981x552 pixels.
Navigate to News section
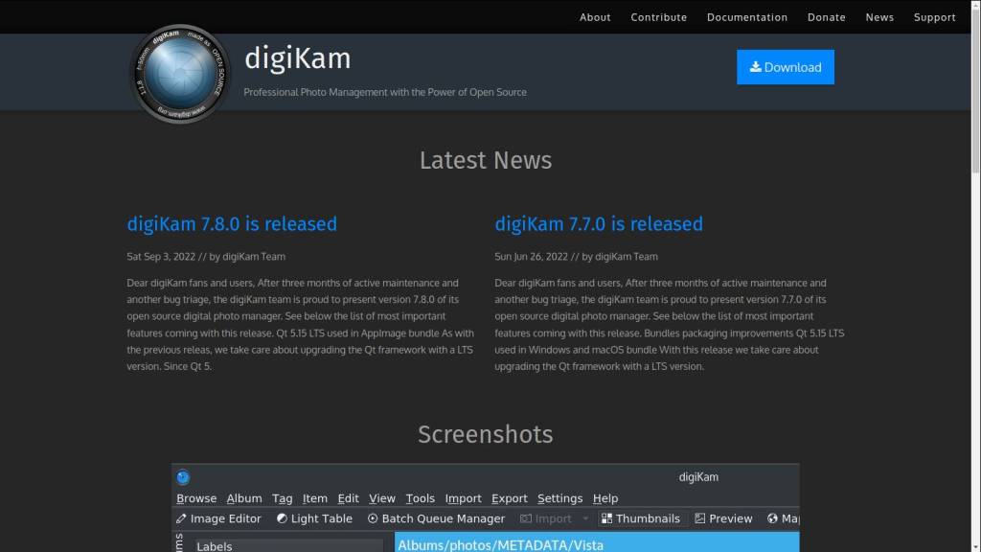tap(879, 17)
